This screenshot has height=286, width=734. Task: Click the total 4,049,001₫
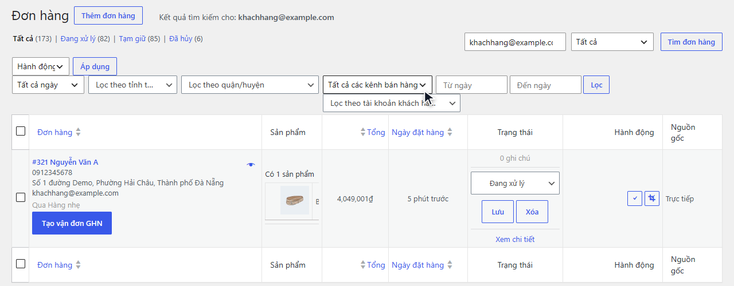[355, 198]
